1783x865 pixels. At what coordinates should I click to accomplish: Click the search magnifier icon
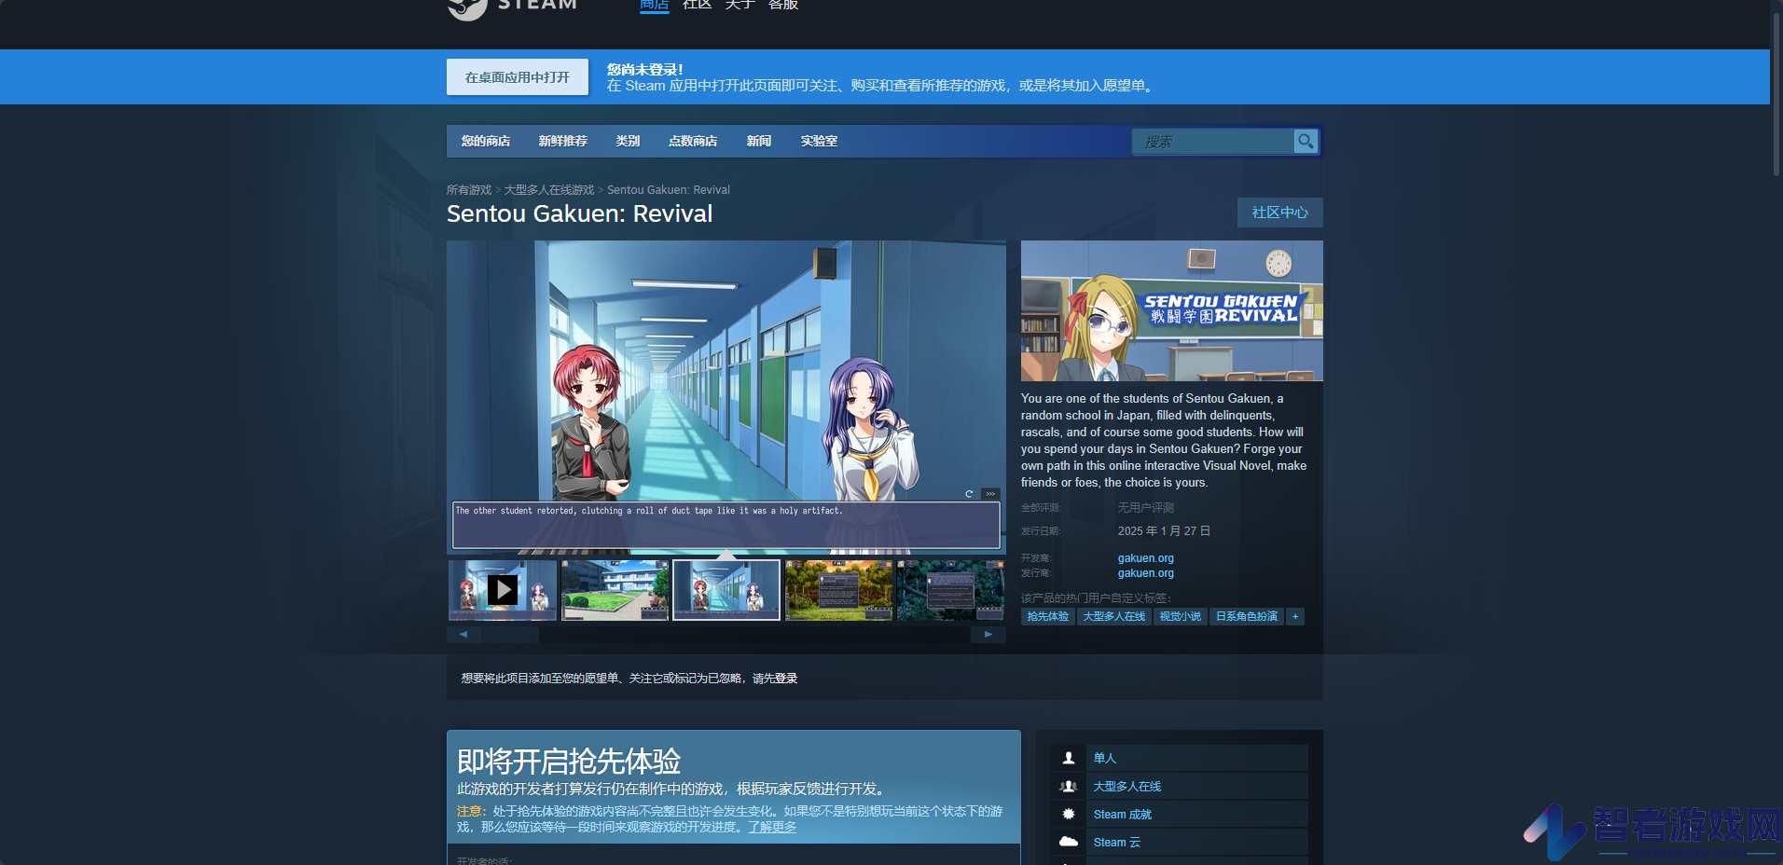coord(1306,141)
